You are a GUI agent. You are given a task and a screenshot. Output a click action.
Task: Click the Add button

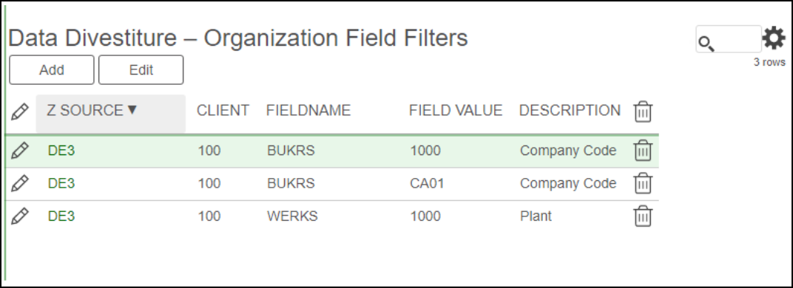[x=52, y=69]
